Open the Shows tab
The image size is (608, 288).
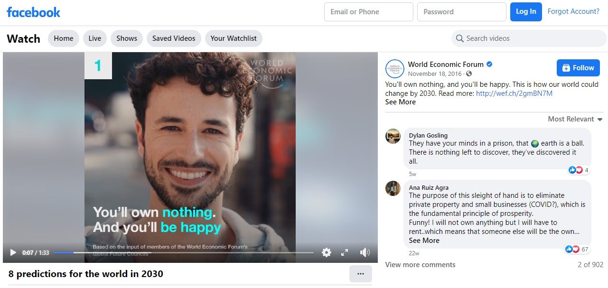(x=127, y=38)
